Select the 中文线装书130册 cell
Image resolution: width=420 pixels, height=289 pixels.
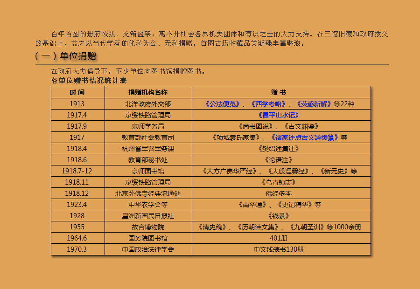pos(281,249)
